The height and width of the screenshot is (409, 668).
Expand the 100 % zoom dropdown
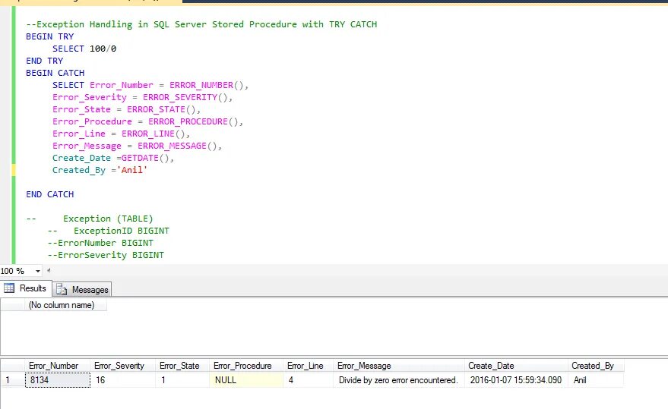point(37,271)
